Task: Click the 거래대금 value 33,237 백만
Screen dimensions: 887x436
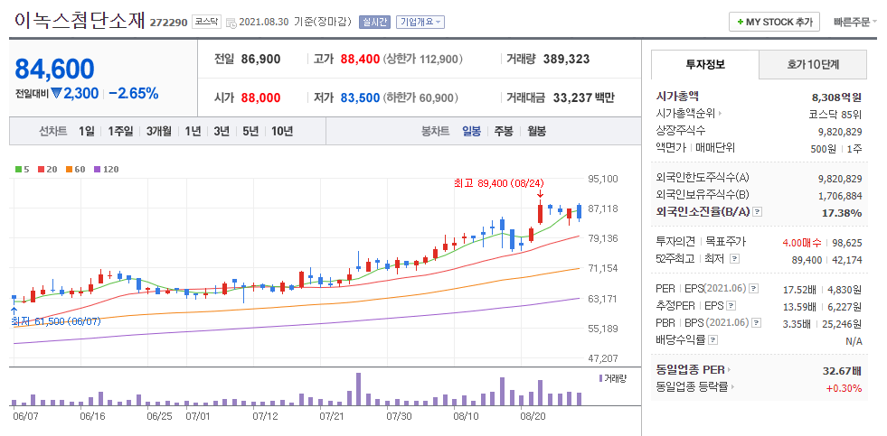Action: 584,97
